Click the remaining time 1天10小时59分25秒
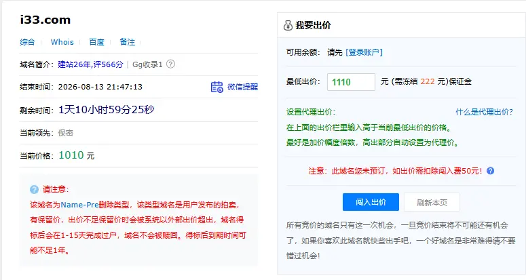The width and height of the screenshot is (526, 280). 107,110
